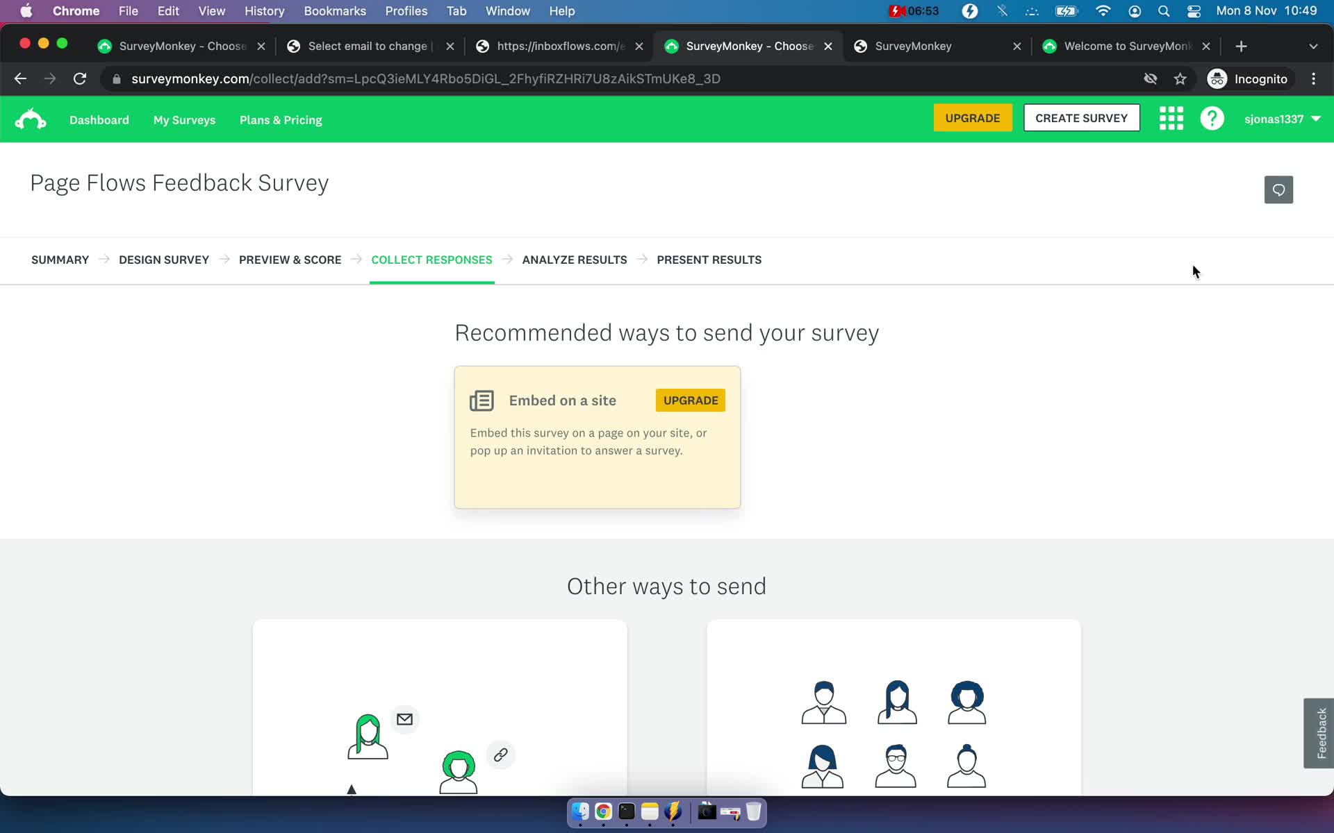Click the COLLECT RESPONSES tab
1334x833 pixels.
point(431,260)
